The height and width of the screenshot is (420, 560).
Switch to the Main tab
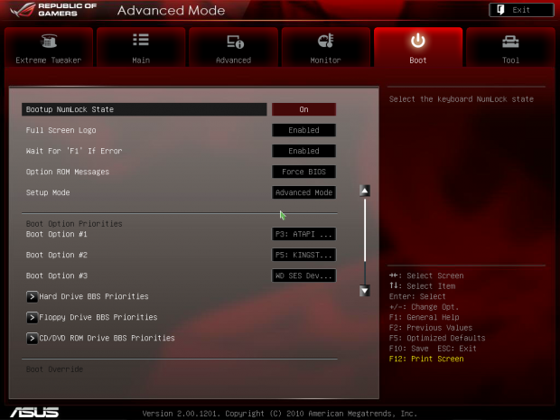(x=141, y=47)
